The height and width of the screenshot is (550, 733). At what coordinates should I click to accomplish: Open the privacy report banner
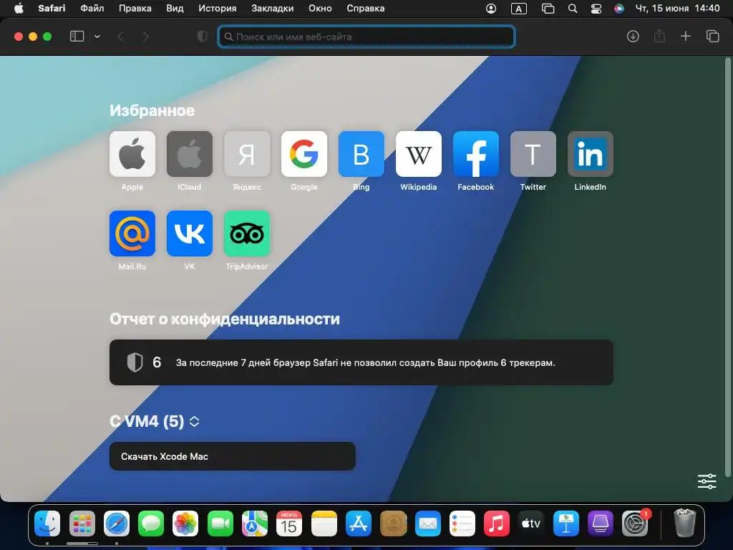point(361,362)
